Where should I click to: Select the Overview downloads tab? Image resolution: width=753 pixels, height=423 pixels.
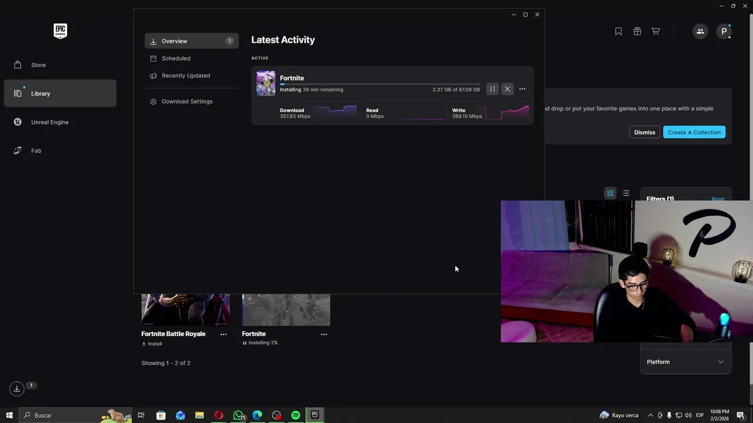[191, 41]
